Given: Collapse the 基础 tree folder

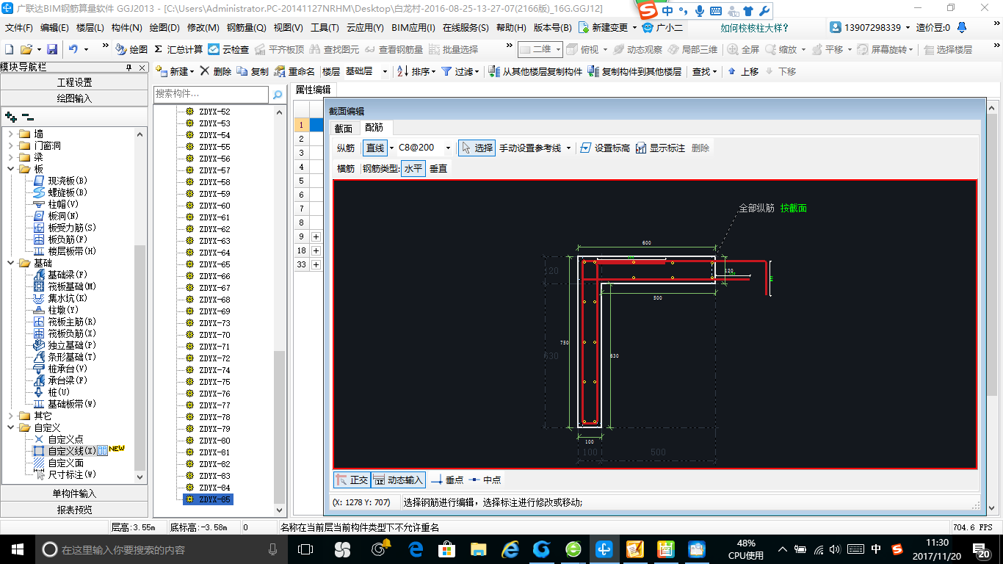Looking at the screenshot, I should (10, 263).
